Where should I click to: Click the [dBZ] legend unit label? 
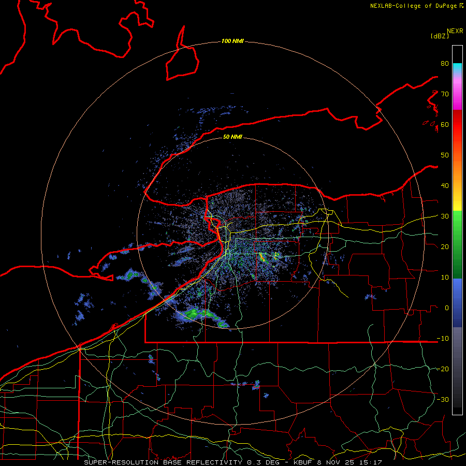440,36
